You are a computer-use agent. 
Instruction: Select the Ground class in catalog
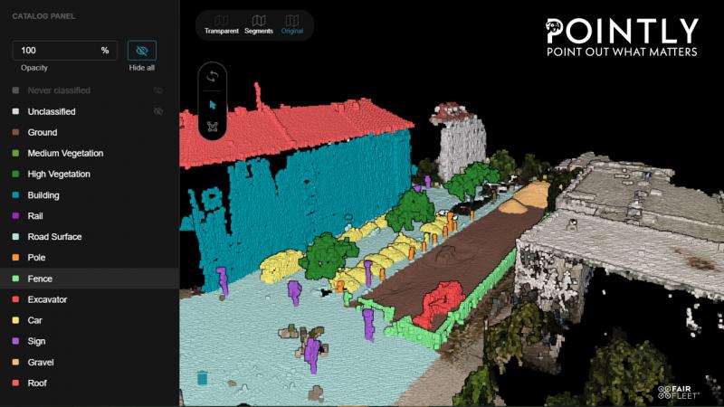click(x=42, y=132)
